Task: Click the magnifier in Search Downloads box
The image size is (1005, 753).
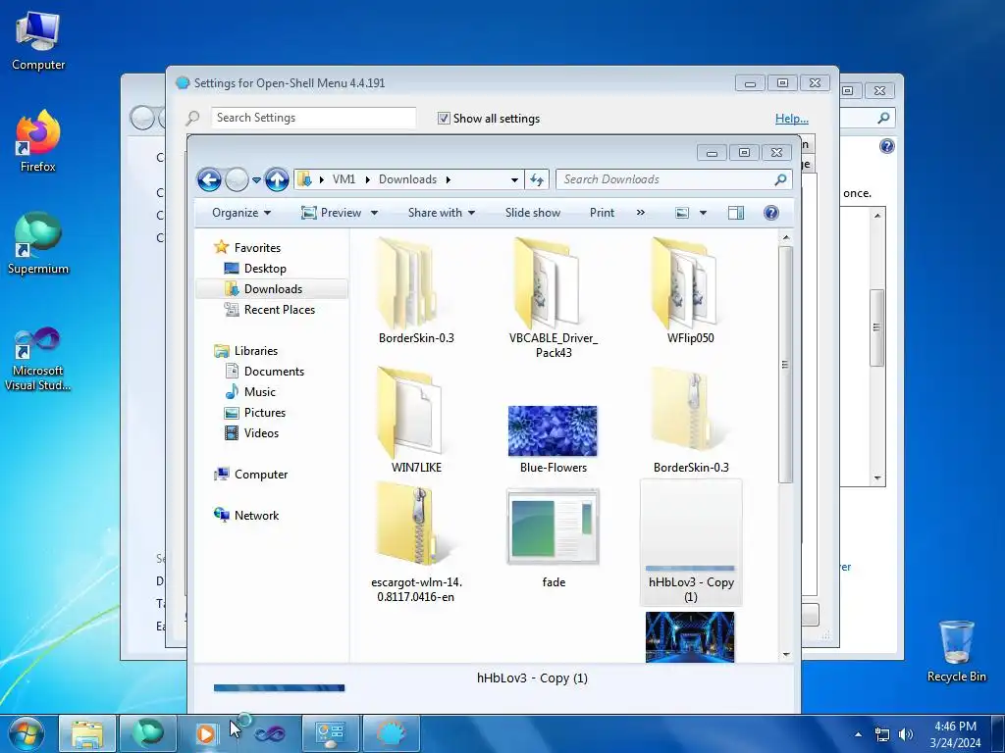Action: tap(780, 180)
